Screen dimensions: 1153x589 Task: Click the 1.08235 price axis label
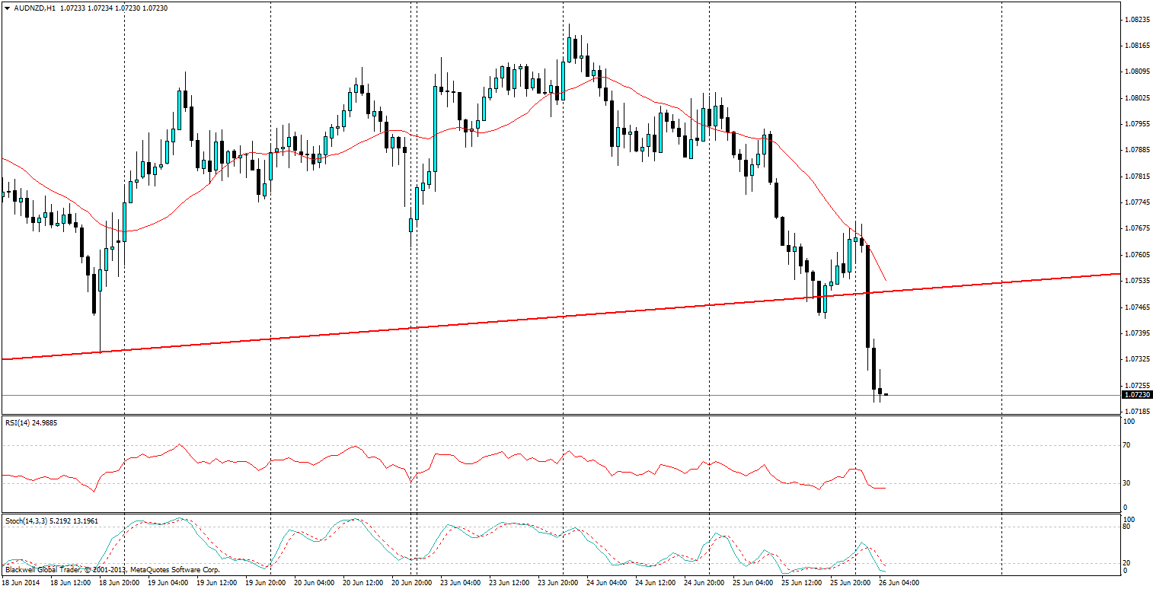click(x=1138, y=19)
